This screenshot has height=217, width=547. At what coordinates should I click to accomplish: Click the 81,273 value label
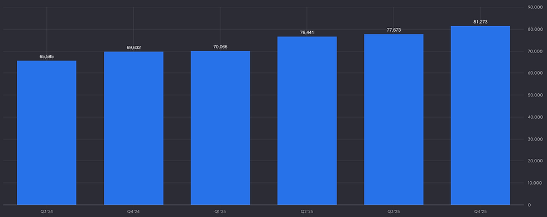(x=481, y=22)
